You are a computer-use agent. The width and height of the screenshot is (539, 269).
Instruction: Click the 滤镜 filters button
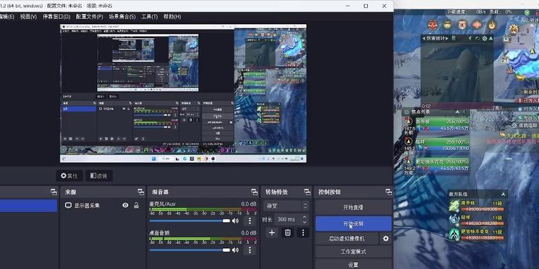(99, 176)
